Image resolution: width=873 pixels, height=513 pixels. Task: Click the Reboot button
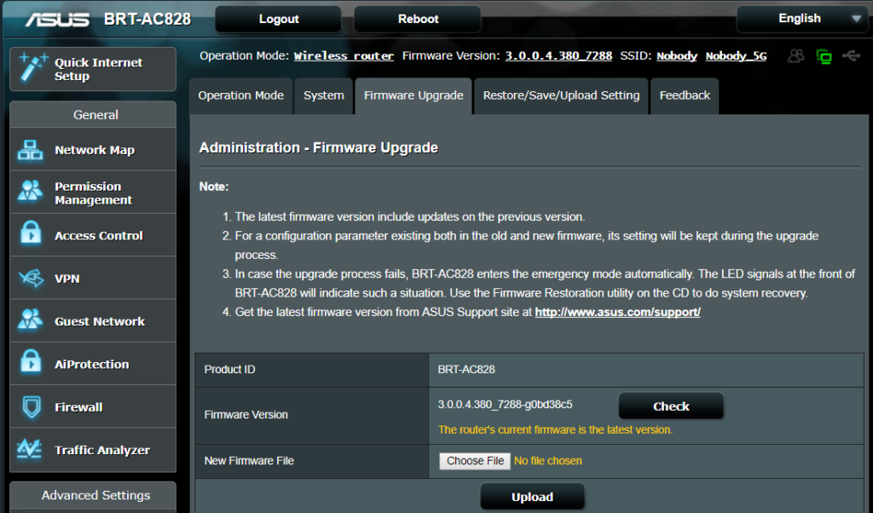[418, 19]
